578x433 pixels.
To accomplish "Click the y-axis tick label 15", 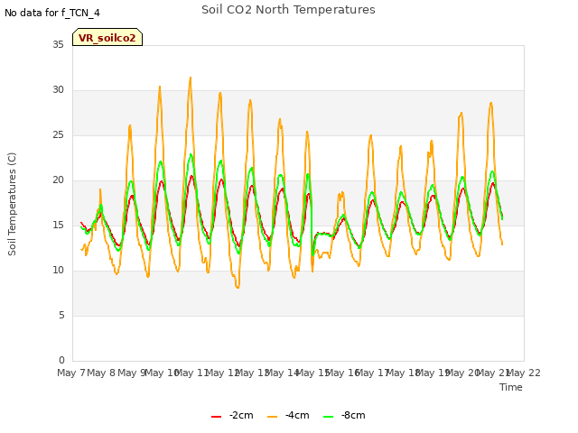I will [58, 225].
